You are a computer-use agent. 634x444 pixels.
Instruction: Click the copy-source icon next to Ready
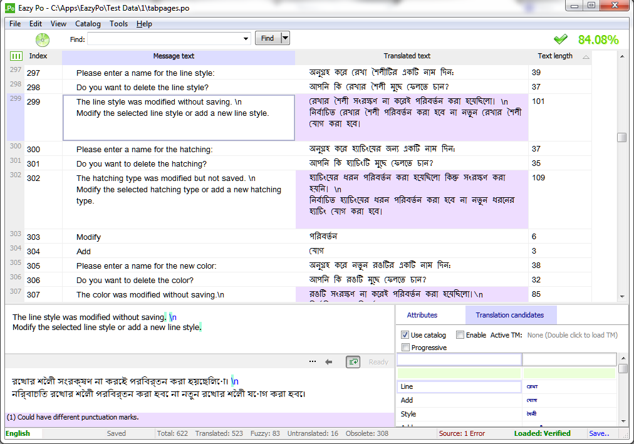pos(353,362)
